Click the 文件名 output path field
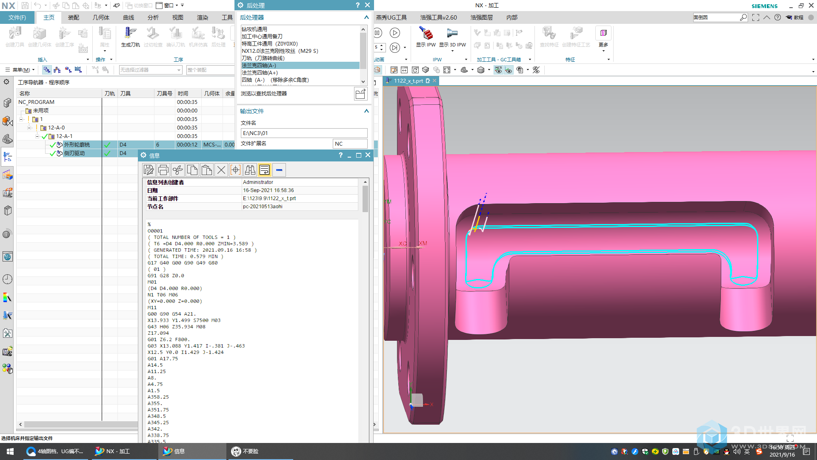This screenshot has height=460, width=817. 304,133
